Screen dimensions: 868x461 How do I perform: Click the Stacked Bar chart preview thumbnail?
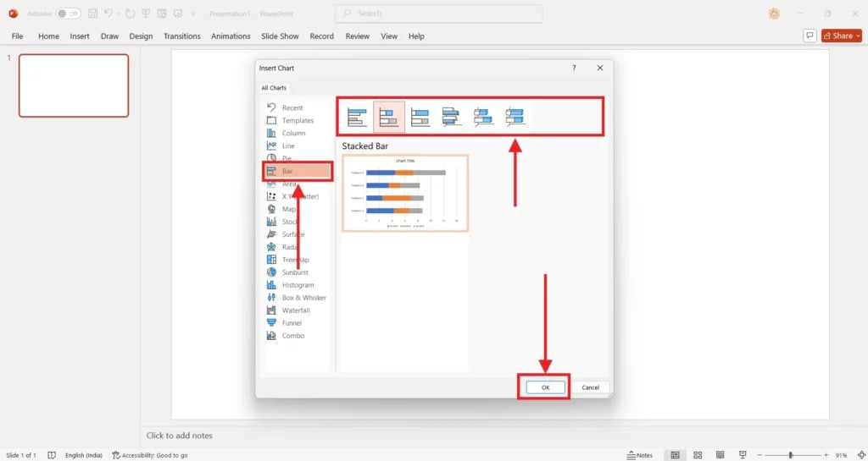(405, 193)
